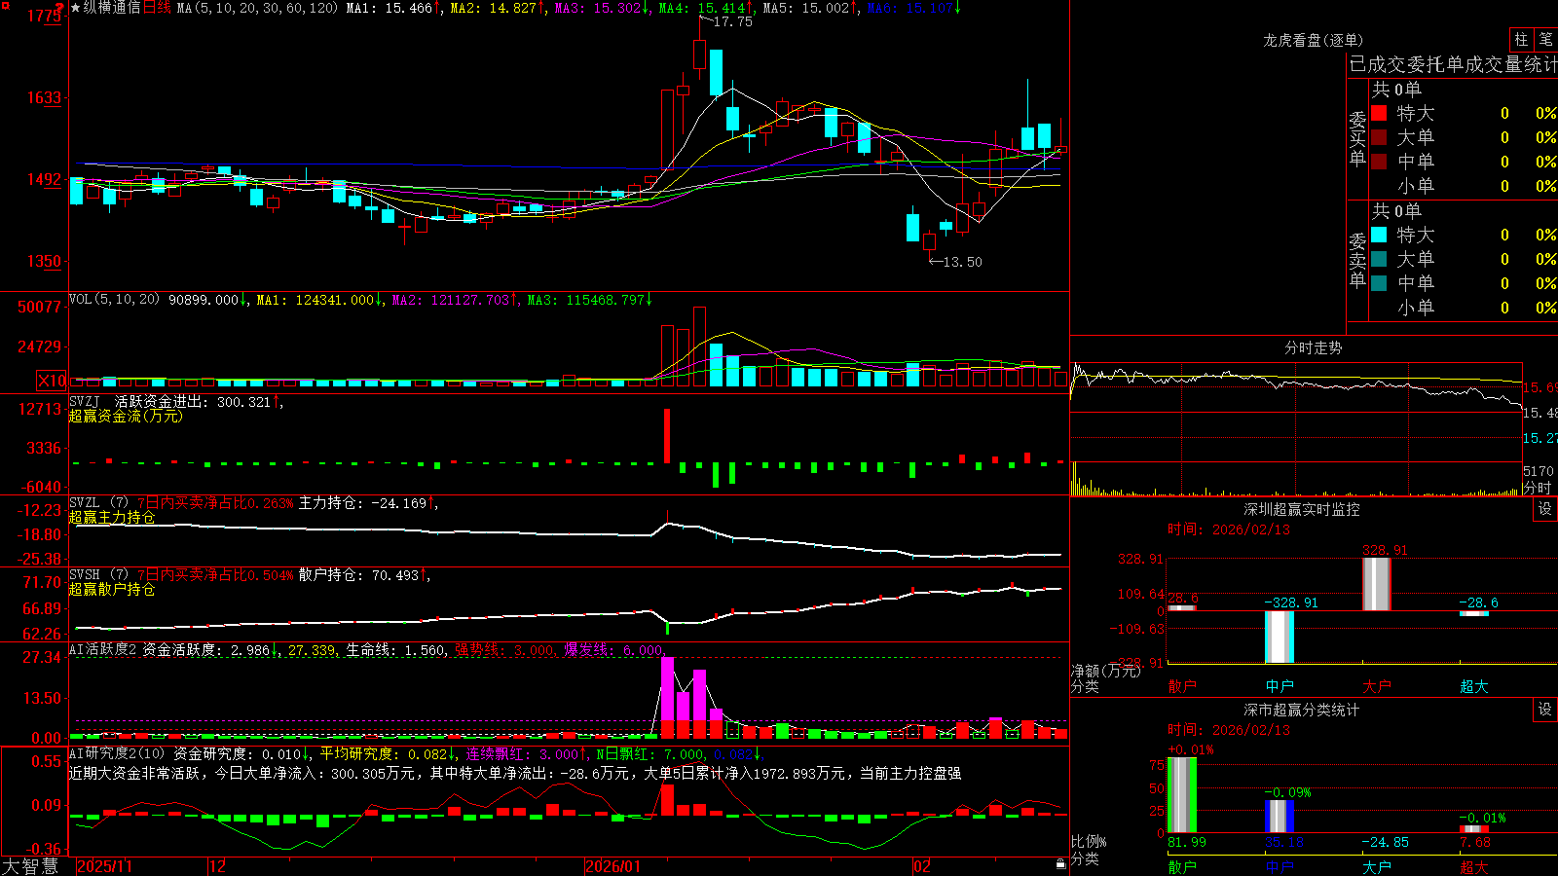Image resolution: width=1558 pixels, height=876 pixels.
Task: Click the 小单 row under 委卖单
Action: [x=1463, y=308]
